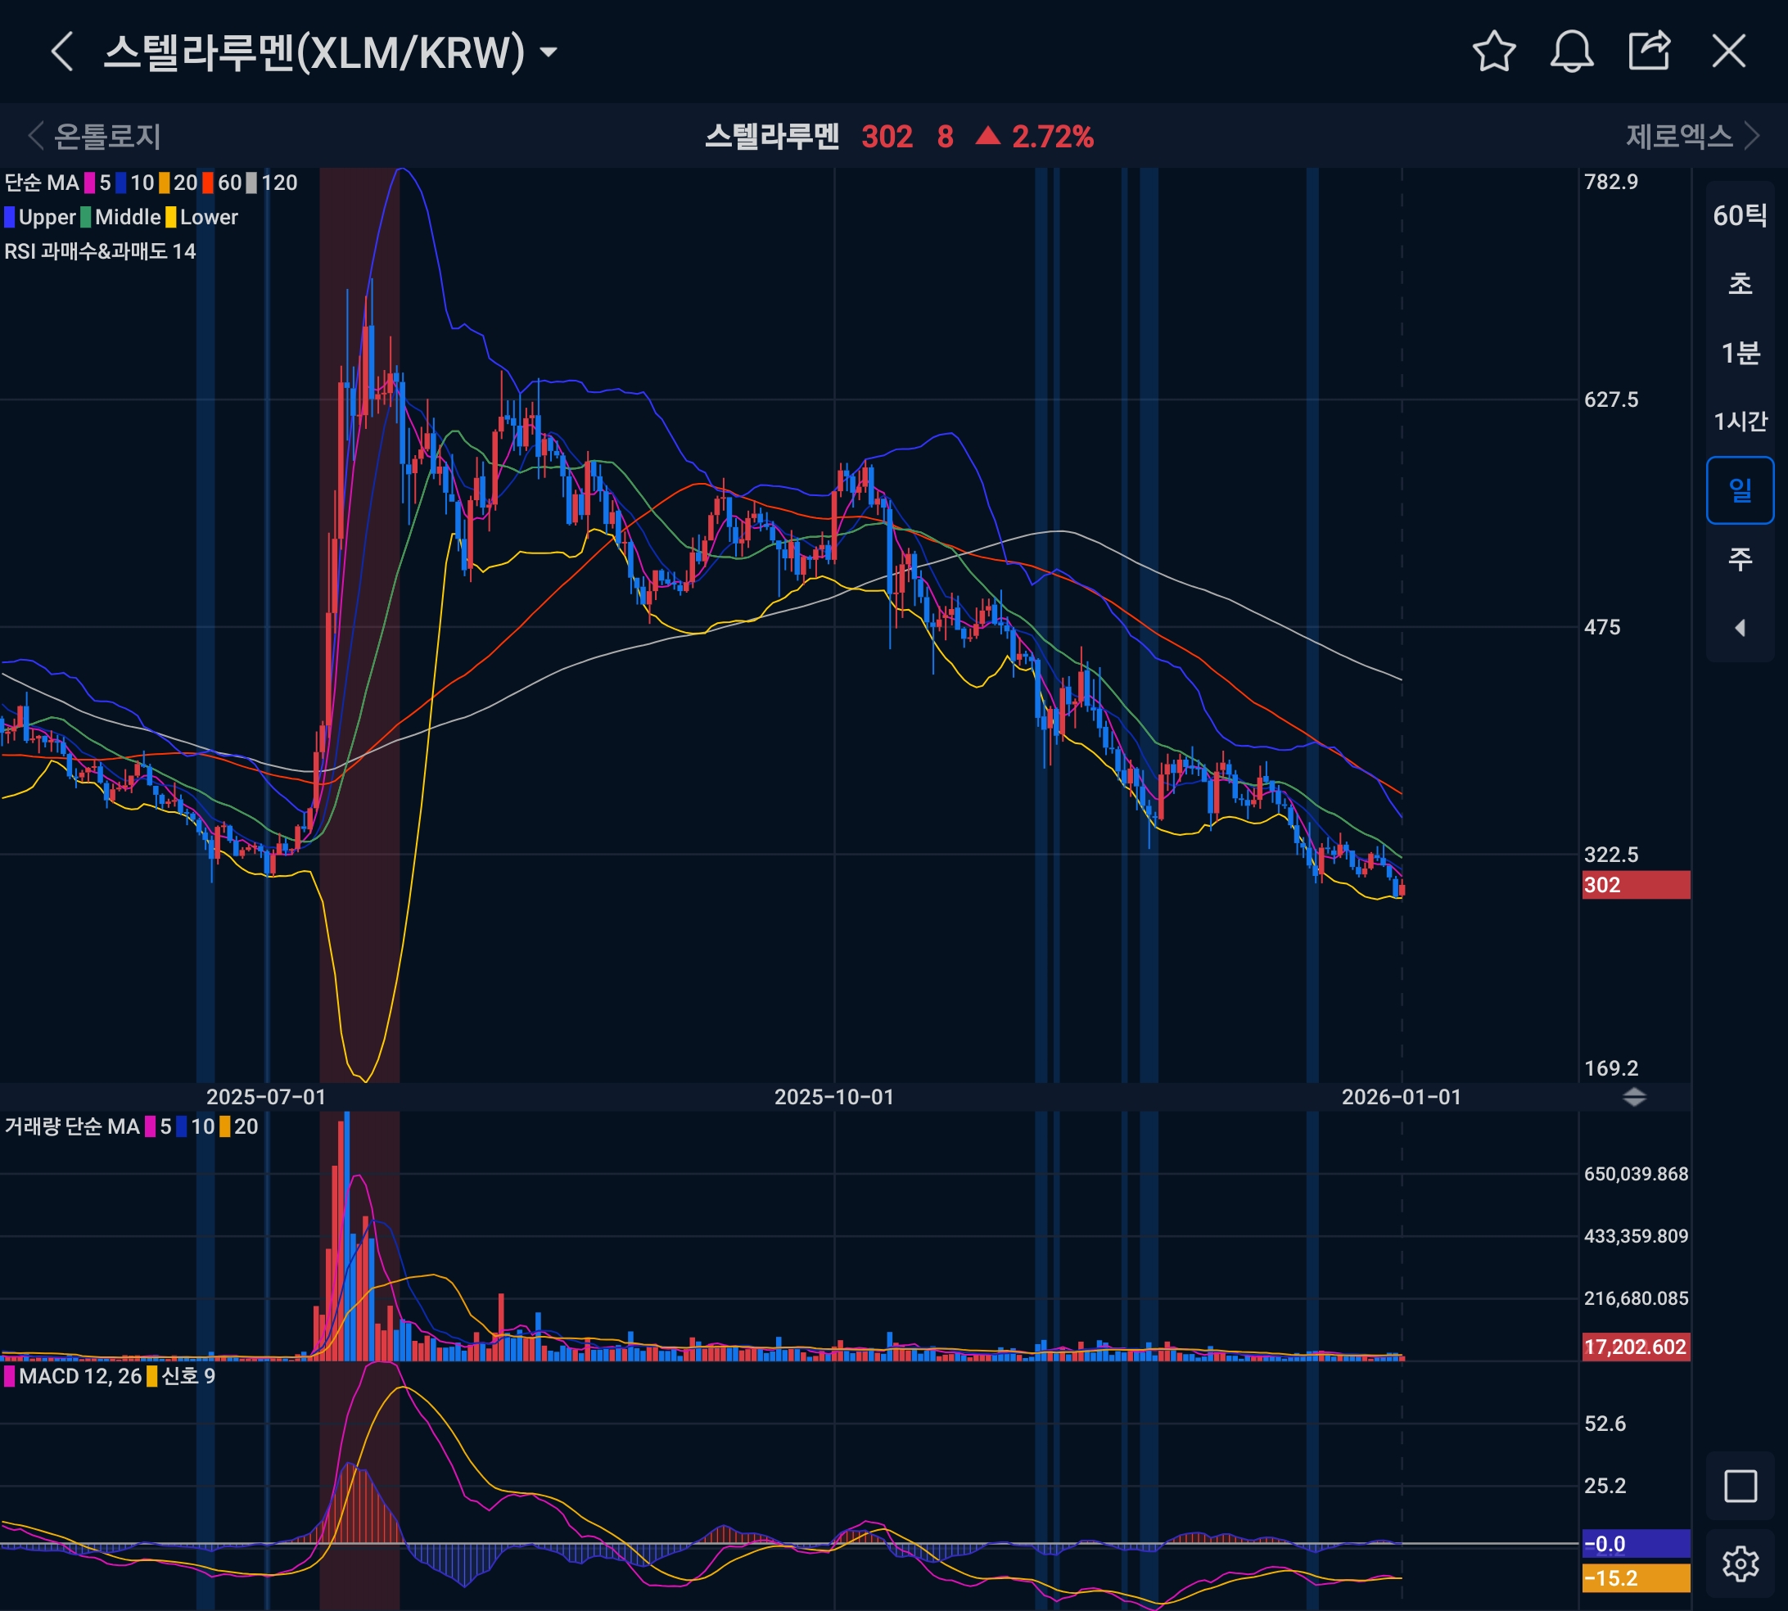
Task: Open the XLM/KRW pair dropdown arrow
Action: (x=549, y=52)
